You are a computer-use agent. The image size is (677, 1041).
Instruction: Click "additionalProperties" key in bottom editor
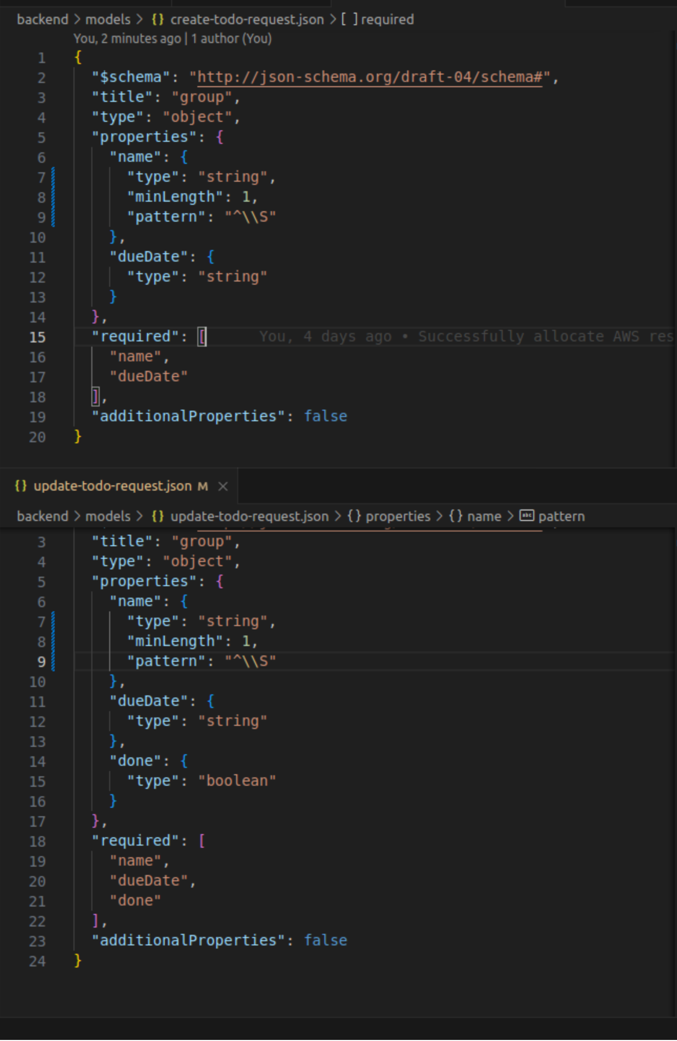(x=188, y=941)
